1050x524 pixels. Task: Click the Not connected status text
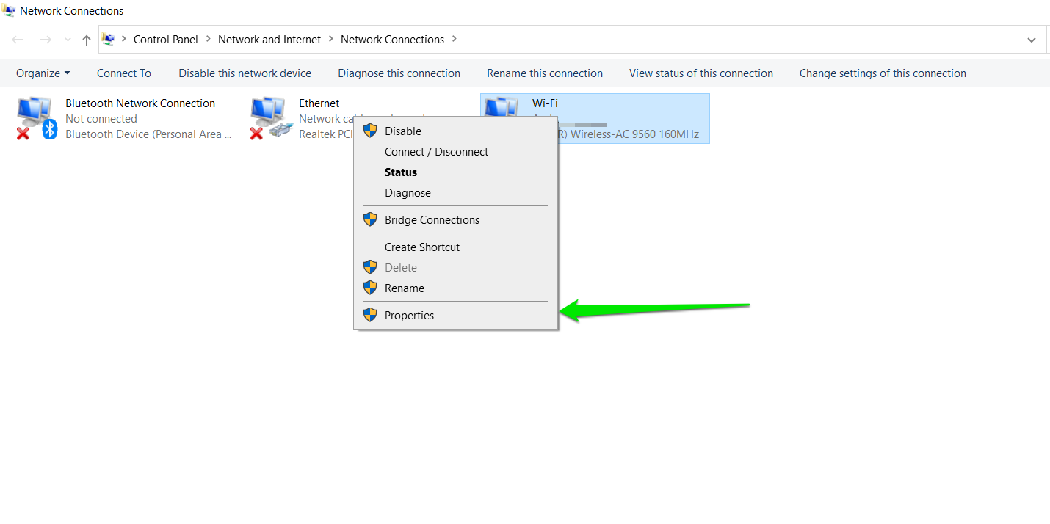[x=101, y=119]
